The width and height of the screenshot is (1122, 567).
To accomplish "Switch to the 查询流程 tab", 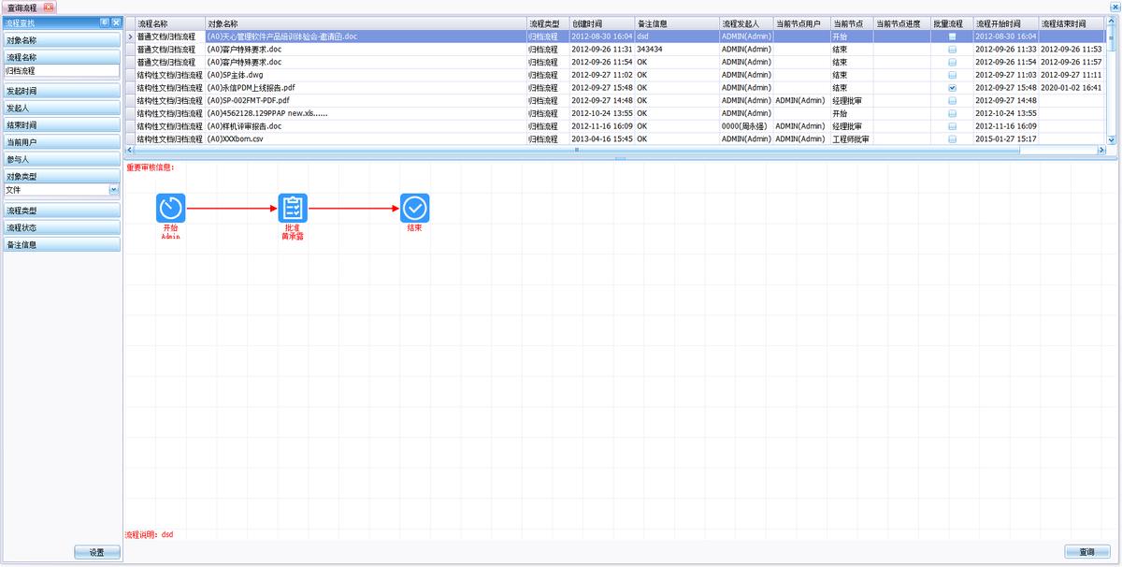I will [22, 7].
